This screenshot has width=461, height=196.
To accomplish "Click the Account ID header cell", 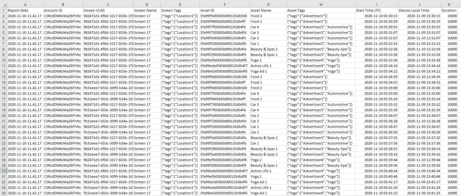I will tap(63, 10).
